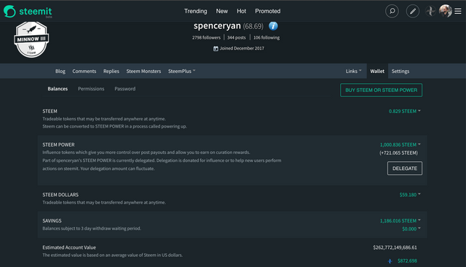Click the (+721.065 STEEM) delegation amount
The height and width of the screenshot is (267, 466).
[x=398, y=153]
